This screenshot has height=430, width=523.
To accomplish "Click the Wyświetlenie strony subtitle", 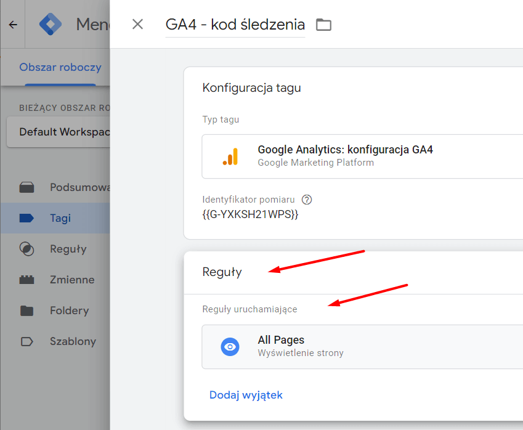I will coord(301,353).
